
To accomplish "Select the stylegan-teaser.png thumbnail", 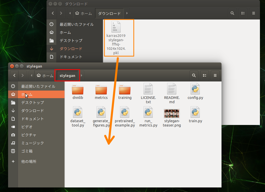I will [x=172, y=113].
